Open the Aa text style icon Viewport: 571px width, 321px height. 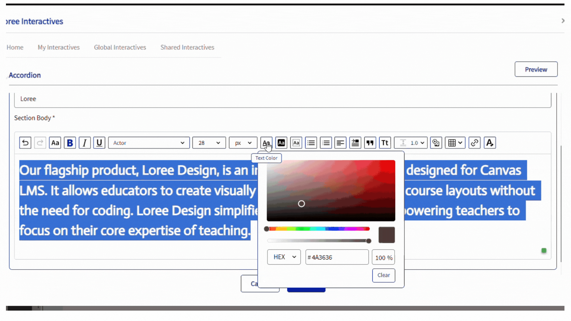[x=55, y=143]
